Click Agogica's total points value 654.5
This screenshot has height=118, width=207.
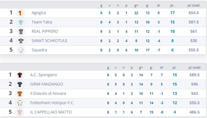pyautogui.click(x=194, y=13)
